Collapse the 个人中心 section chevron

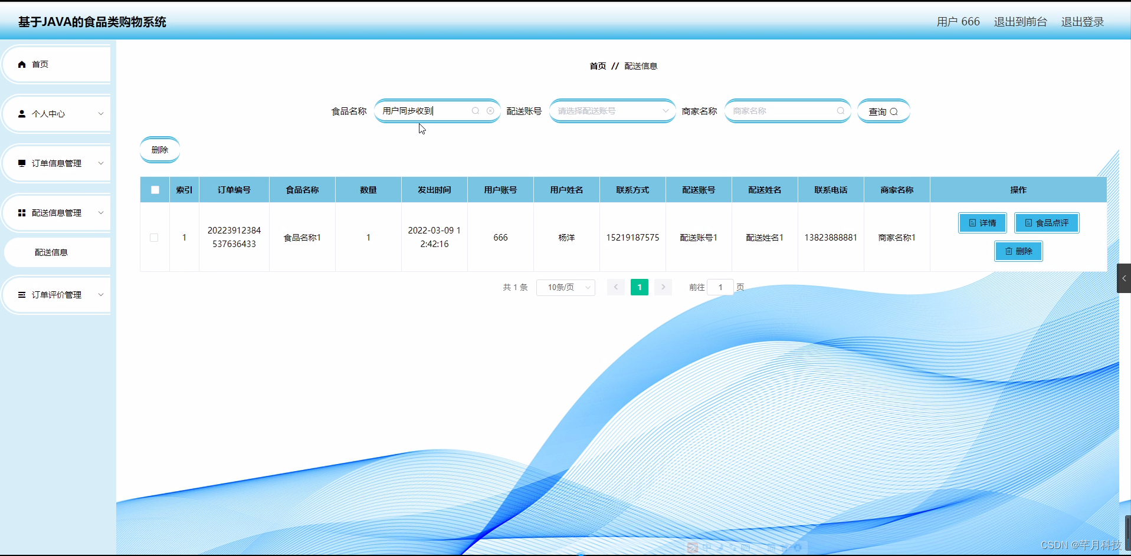click(100, 113)
